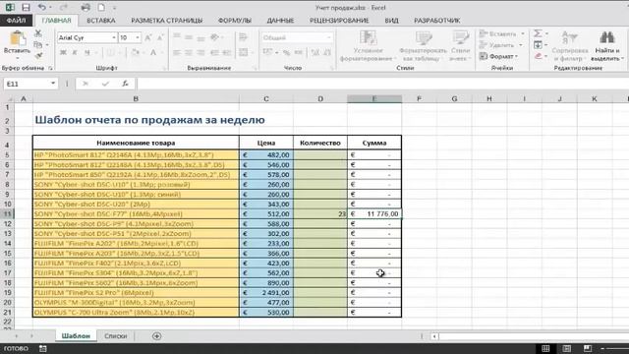The image size is (629, 354).
Task: Click the large Вставить paste icon
Action: [x=18, y=39]
